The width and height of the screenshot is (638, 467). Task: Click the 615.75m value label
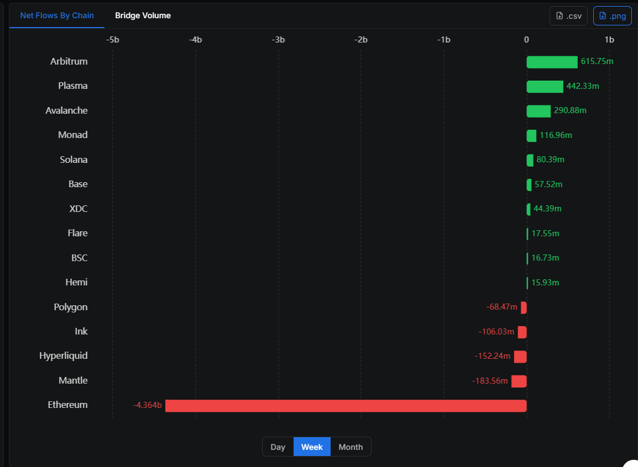click(x=597, y=61)
